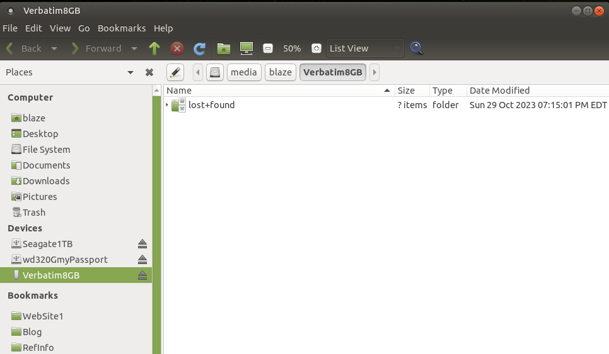Click the sidebar vertical scrollbar
This screenshot has height=354, width=609.
tap(156, 224)
